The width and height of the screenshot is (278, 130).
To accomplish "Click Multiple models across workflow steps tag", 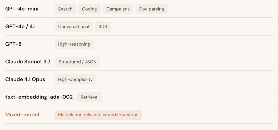I will point(98,115).
